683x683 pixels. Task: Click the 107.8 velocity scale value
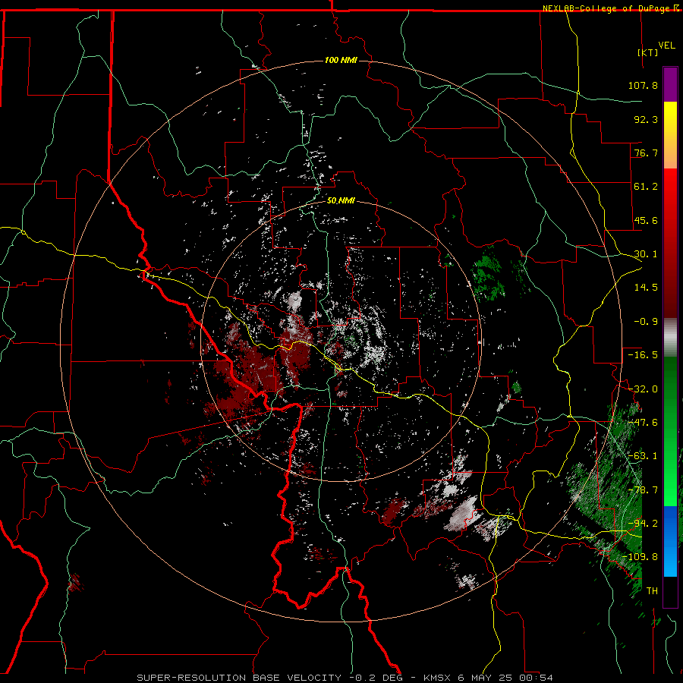643,85
